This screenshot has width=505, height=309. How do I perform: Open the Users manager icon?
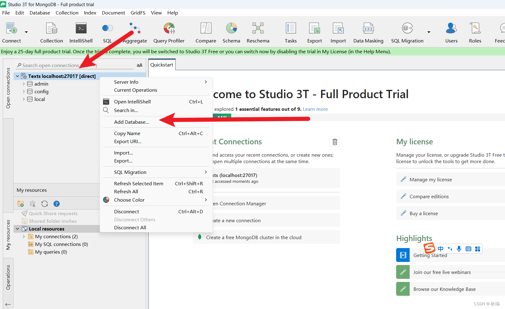click(x=451, y=28)
